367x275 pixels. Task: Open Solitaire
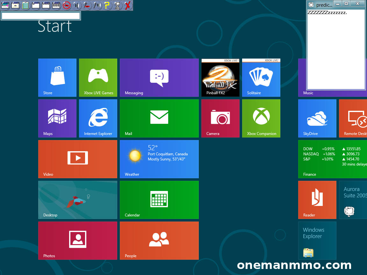pos(261,77)
